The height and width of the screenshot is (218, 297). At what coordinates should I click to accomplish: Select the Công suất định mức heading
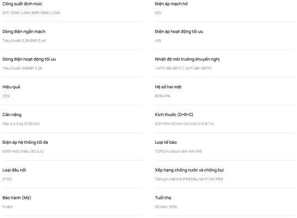(x=22, y=4)
